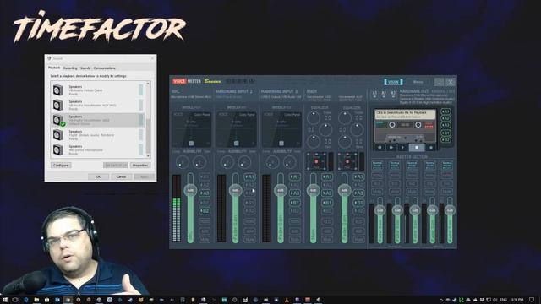This screenshot has height=304, width=541.
Task: Click the MIC strip Gate knob
Action: (199, 162)
